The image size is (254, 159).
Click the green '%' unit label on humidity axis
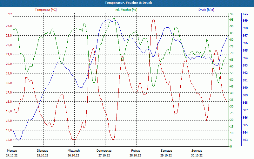pos(232,14)
